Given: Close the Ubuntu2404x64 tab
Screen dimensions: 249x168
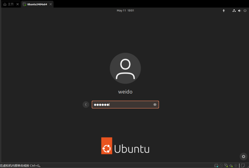Looking at the screenshot, I should click(50, 4).
